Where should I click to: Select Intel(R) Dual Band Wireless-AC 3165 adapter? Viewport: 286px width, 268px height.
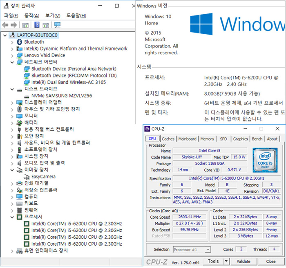click(69, 82)
